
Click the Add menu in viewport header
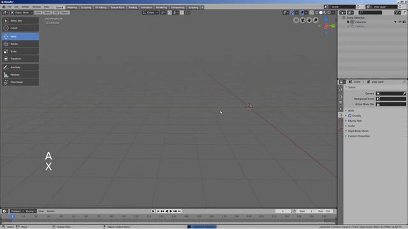[56, 13]
